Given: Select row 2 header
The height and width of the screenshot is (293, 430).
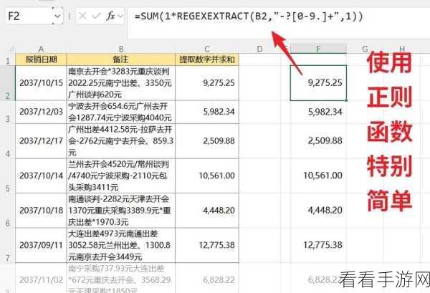Looking at the screenshot, I should point(8,83).
